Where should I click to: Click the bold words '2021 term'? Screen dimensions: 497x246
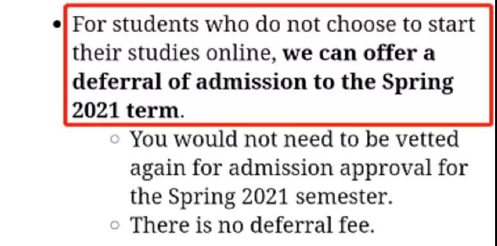pyautogui.click(x=126, y=111)
